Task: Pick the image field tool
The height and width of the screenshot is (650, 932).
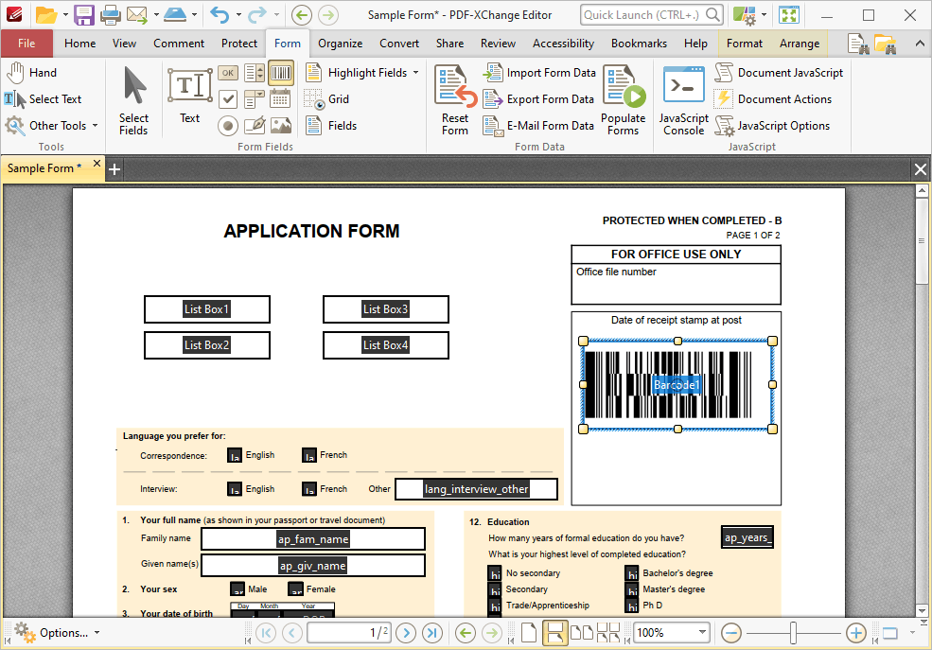Action: click(x=281, y=126)
